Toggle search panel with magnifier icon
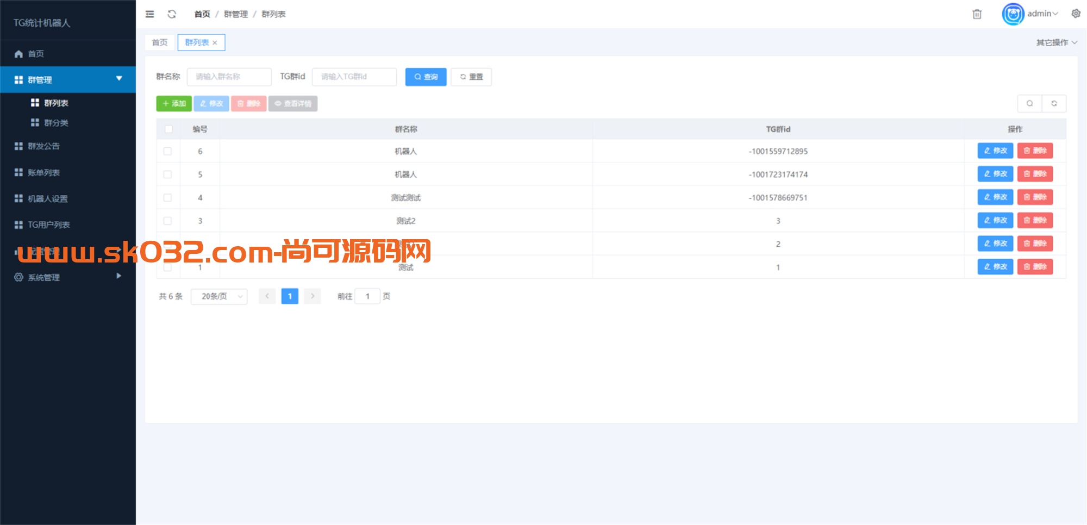1087x525 pixels. point(1029,103)
